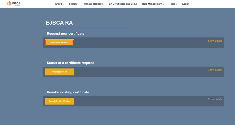Show details for Request new certificate
This screenshot has height=125, width=235.
point(215,41)
